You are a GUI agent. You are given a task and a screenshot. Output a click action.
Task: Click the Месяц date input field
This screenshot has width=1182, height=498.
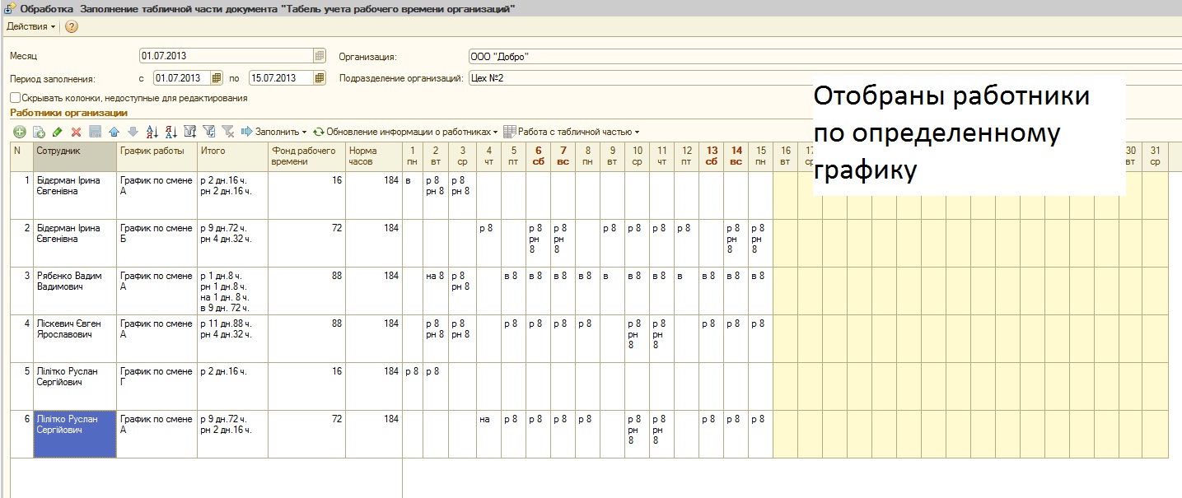[x=227, y=56]
